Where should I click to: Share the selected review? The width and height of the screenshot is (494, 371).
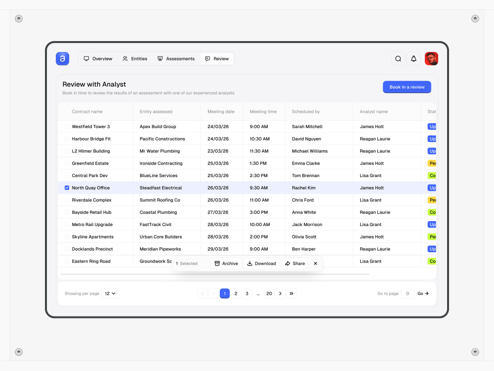(295, 264)
